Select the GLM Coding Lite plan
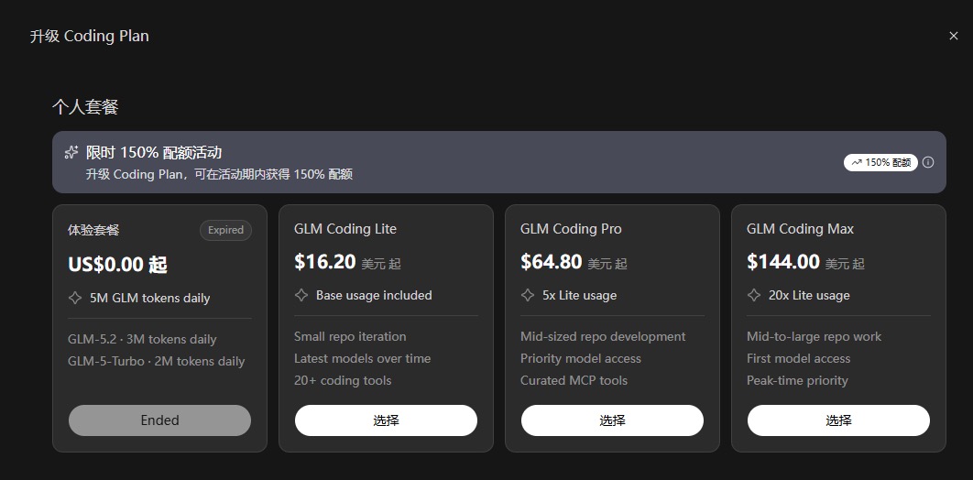The width and height of the screenshot is (973, 480). pos(386,420)
